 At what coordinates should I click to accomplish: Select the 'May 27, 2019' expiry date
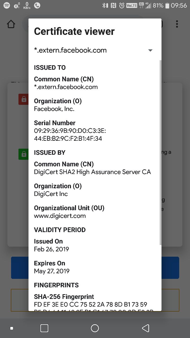pos(52,271)
